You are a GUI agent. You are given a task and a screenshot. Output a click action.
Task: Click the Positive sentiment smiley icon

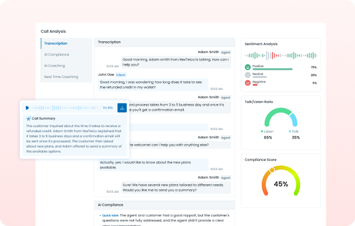pos(248,67)
